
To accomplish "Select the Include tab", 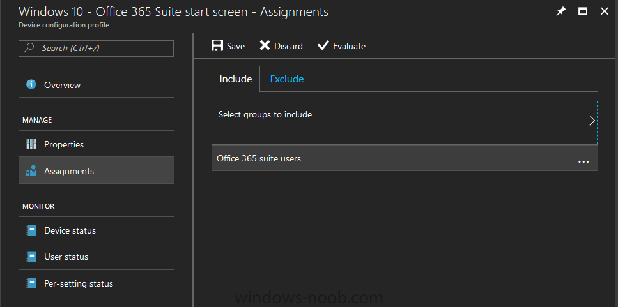I will tap(236, 79).
